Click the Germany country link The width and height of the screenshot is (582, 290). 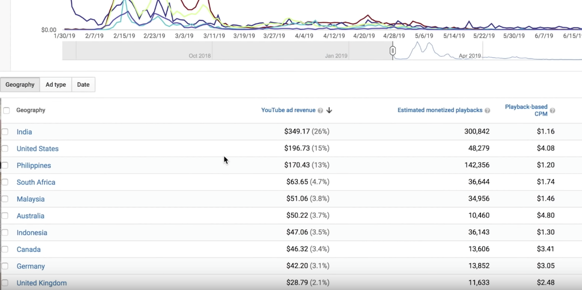[x=31, y=266]
